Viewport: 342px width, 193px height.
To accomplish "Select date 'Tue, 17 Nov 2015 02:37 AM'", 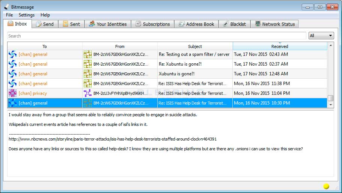I will 261,64.
